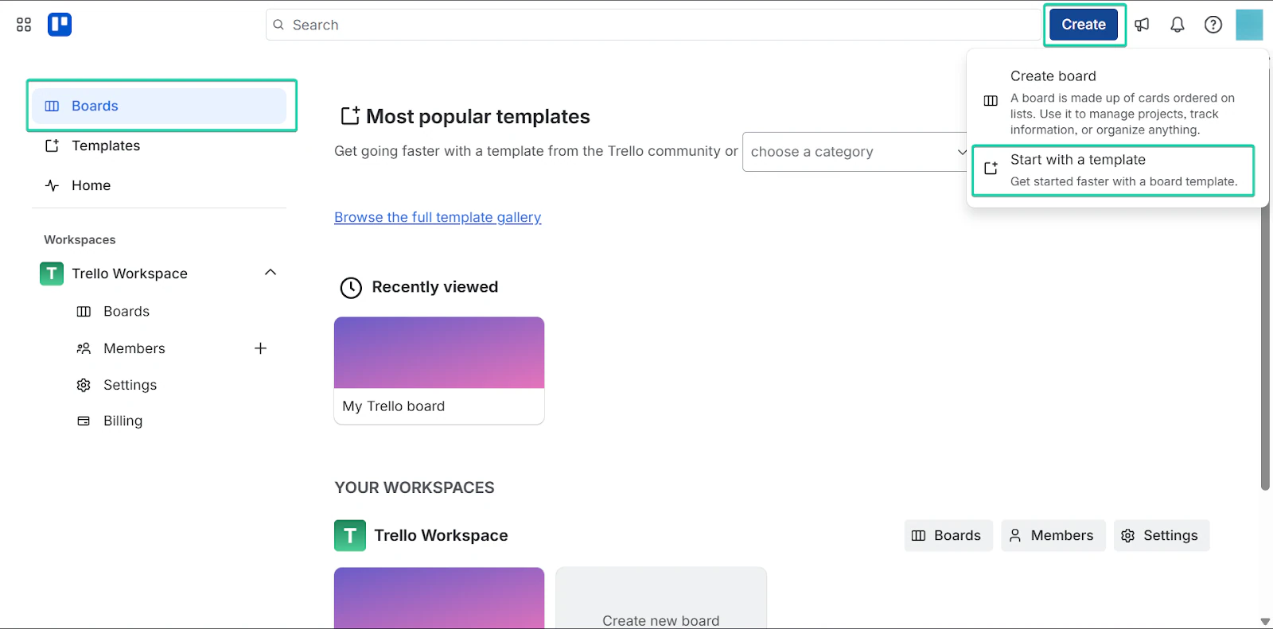This screenshot has width=1273, height=629.
Task: Choose Start with a template option
Action: point(1113,170)
